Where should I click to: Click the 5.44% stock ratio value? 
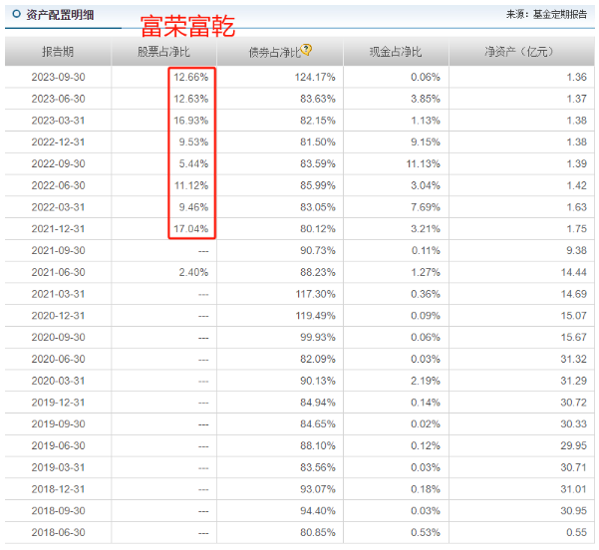193,163
